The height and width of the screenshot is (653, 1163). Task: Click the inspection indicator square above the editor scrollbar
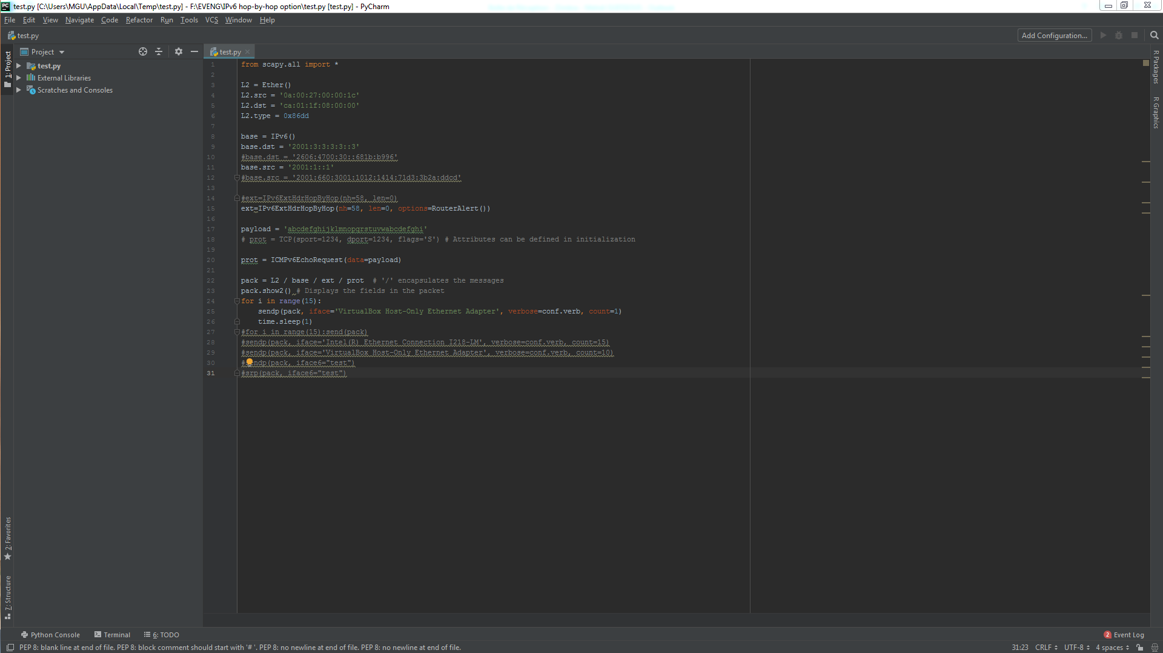pyautogui.click(x=1146, y=63)
